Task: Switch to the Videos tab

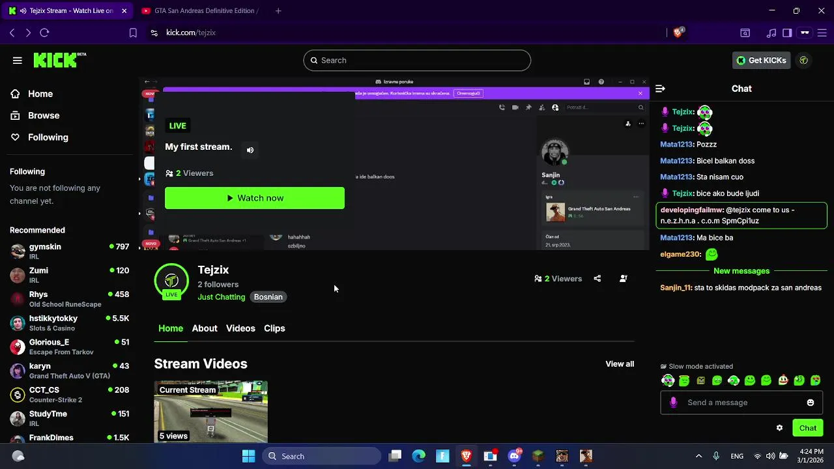Action: coord(240,328)
